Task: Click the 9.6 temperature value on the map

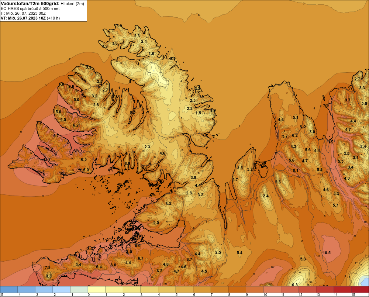Action: [x=71, y=86]
